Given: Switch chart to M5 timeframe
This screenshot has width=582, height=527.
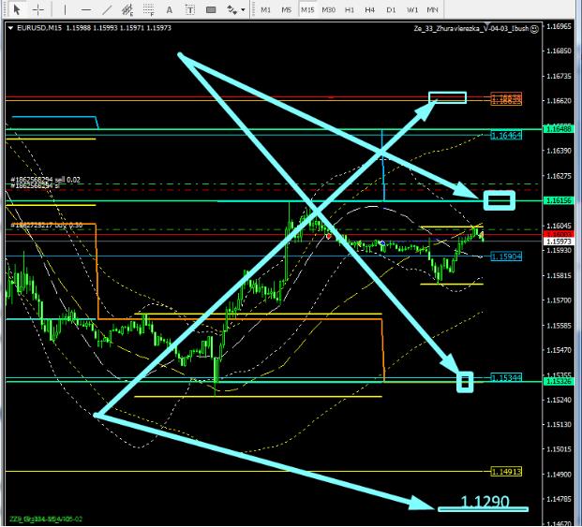Looking at the screenshot, I should tap(287, 9).
